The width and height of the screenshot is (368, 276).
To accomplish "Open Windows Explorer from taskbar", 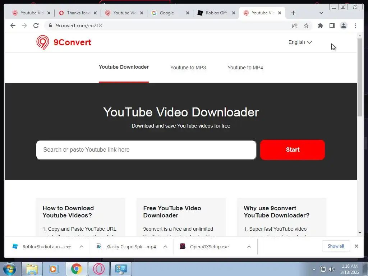I will [32, 269].
